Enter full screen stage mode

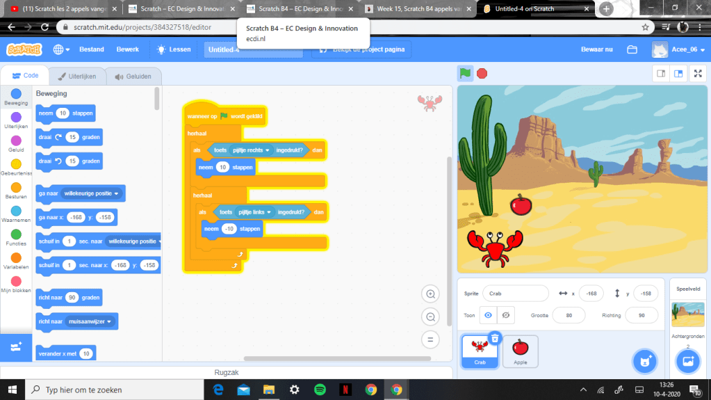pos(697,74)
